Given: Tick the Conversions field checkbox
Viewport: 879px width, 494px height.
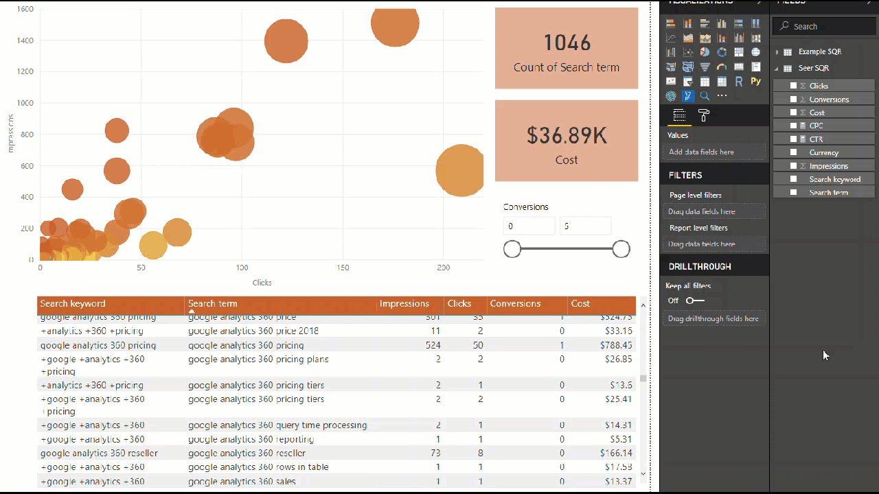Looking at the screenshot, I should coord(793,99).
